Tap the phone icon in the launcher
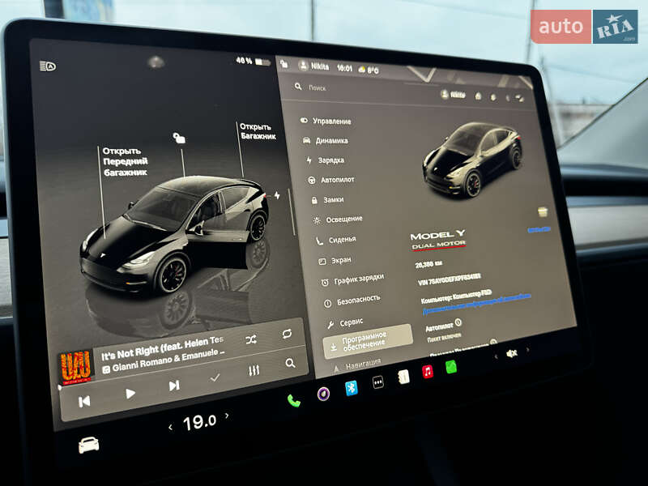The height and width of the screenshot is (486, 648). 293,399
